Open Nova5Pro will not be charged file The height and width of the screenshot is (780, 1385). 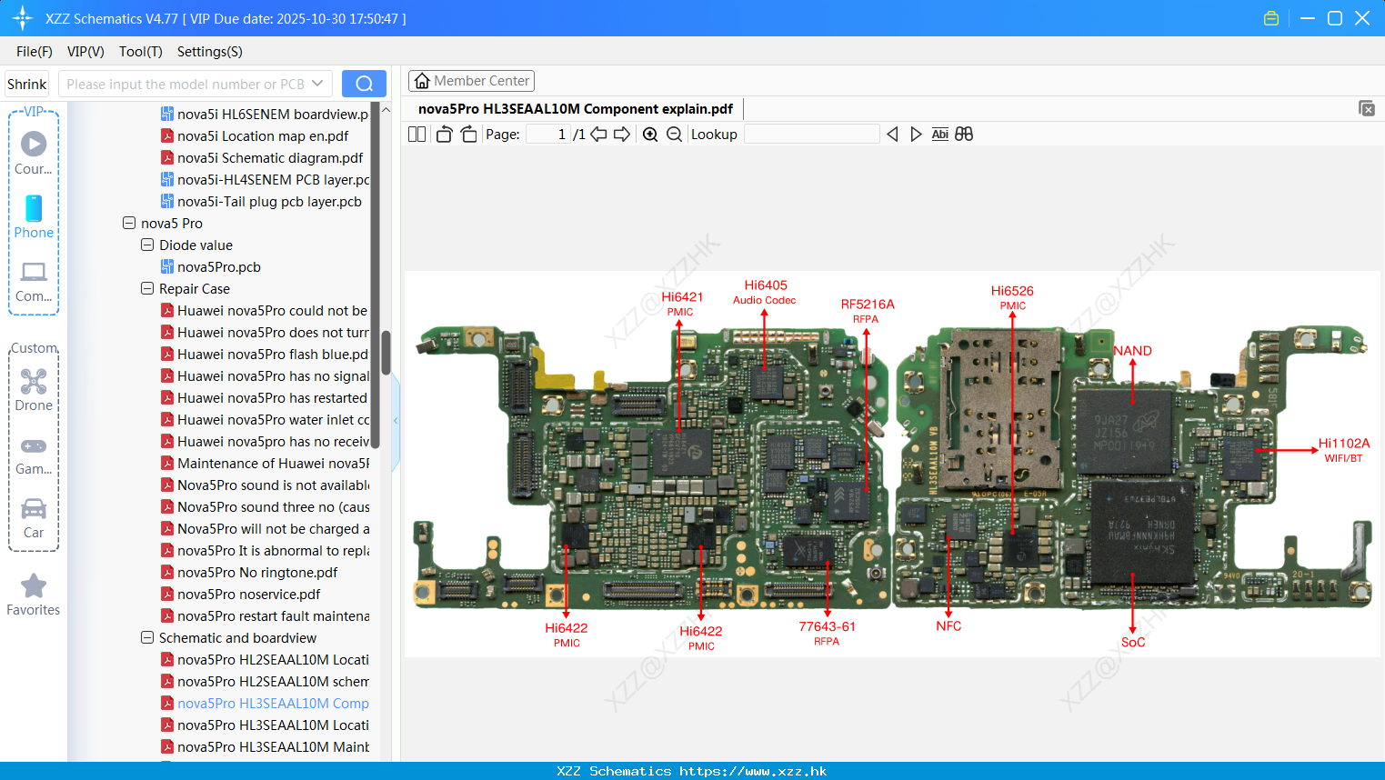click(265, 528)
